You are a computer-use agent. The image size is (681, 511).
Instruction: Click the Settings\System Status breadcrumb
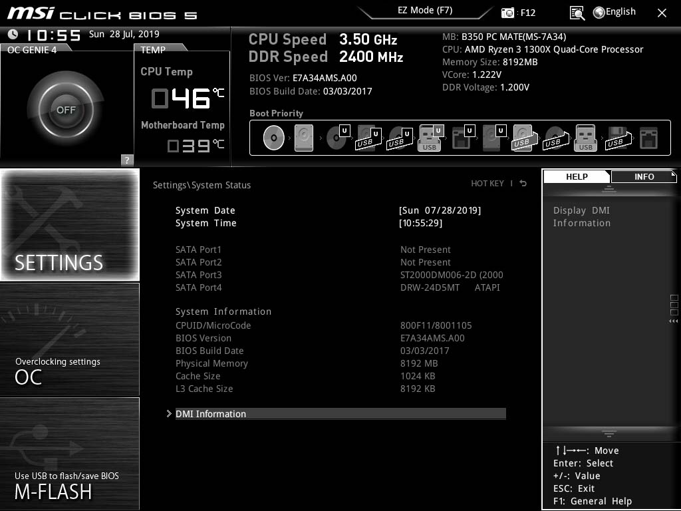(202, 185)
